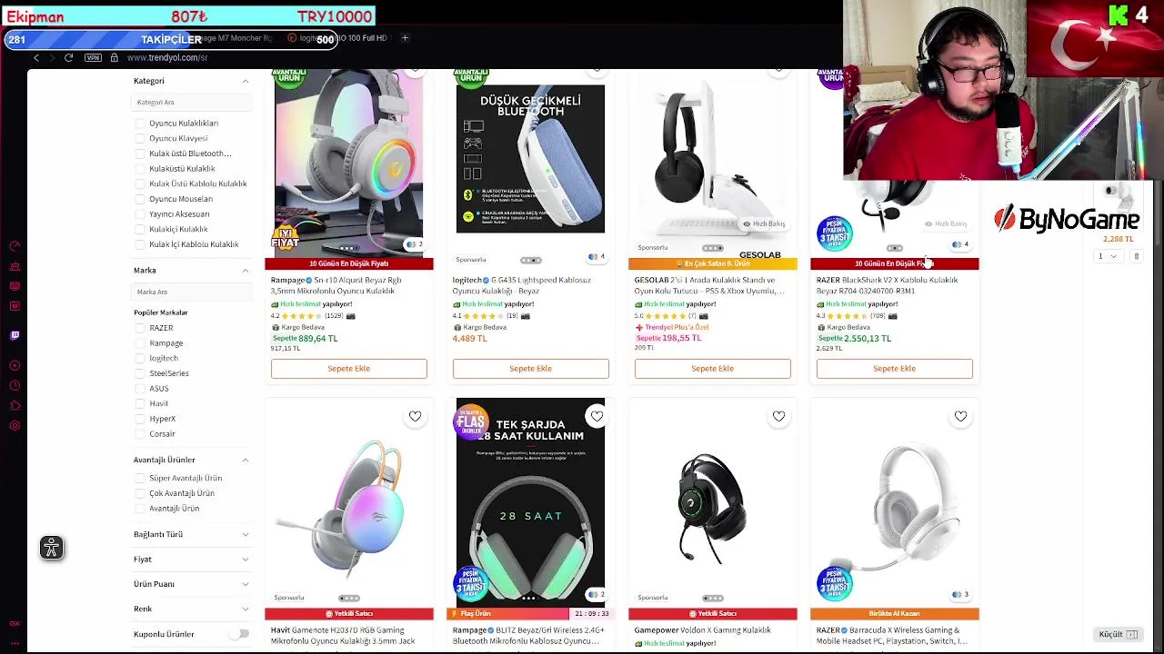Add Rampage Sn-r10 headset via Sepete Ekle
This screenshot has height=654, width=1164.
tap(348, 368)
